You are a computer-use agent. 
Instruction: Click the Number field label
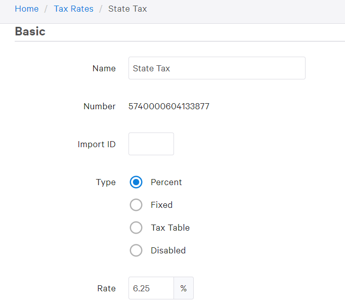[99, 106]
